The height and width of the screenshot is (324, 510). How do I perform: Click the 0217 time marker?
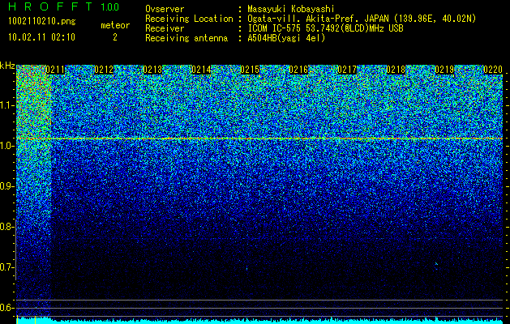pos(347,70)
